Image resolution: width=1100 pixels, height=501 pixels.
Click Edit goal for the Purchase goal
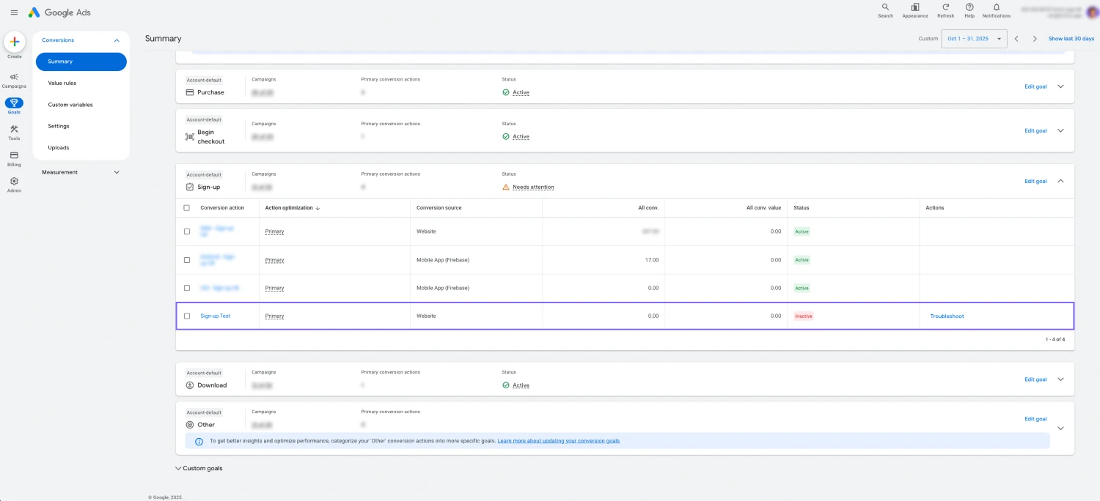[x=1035, y=86]
